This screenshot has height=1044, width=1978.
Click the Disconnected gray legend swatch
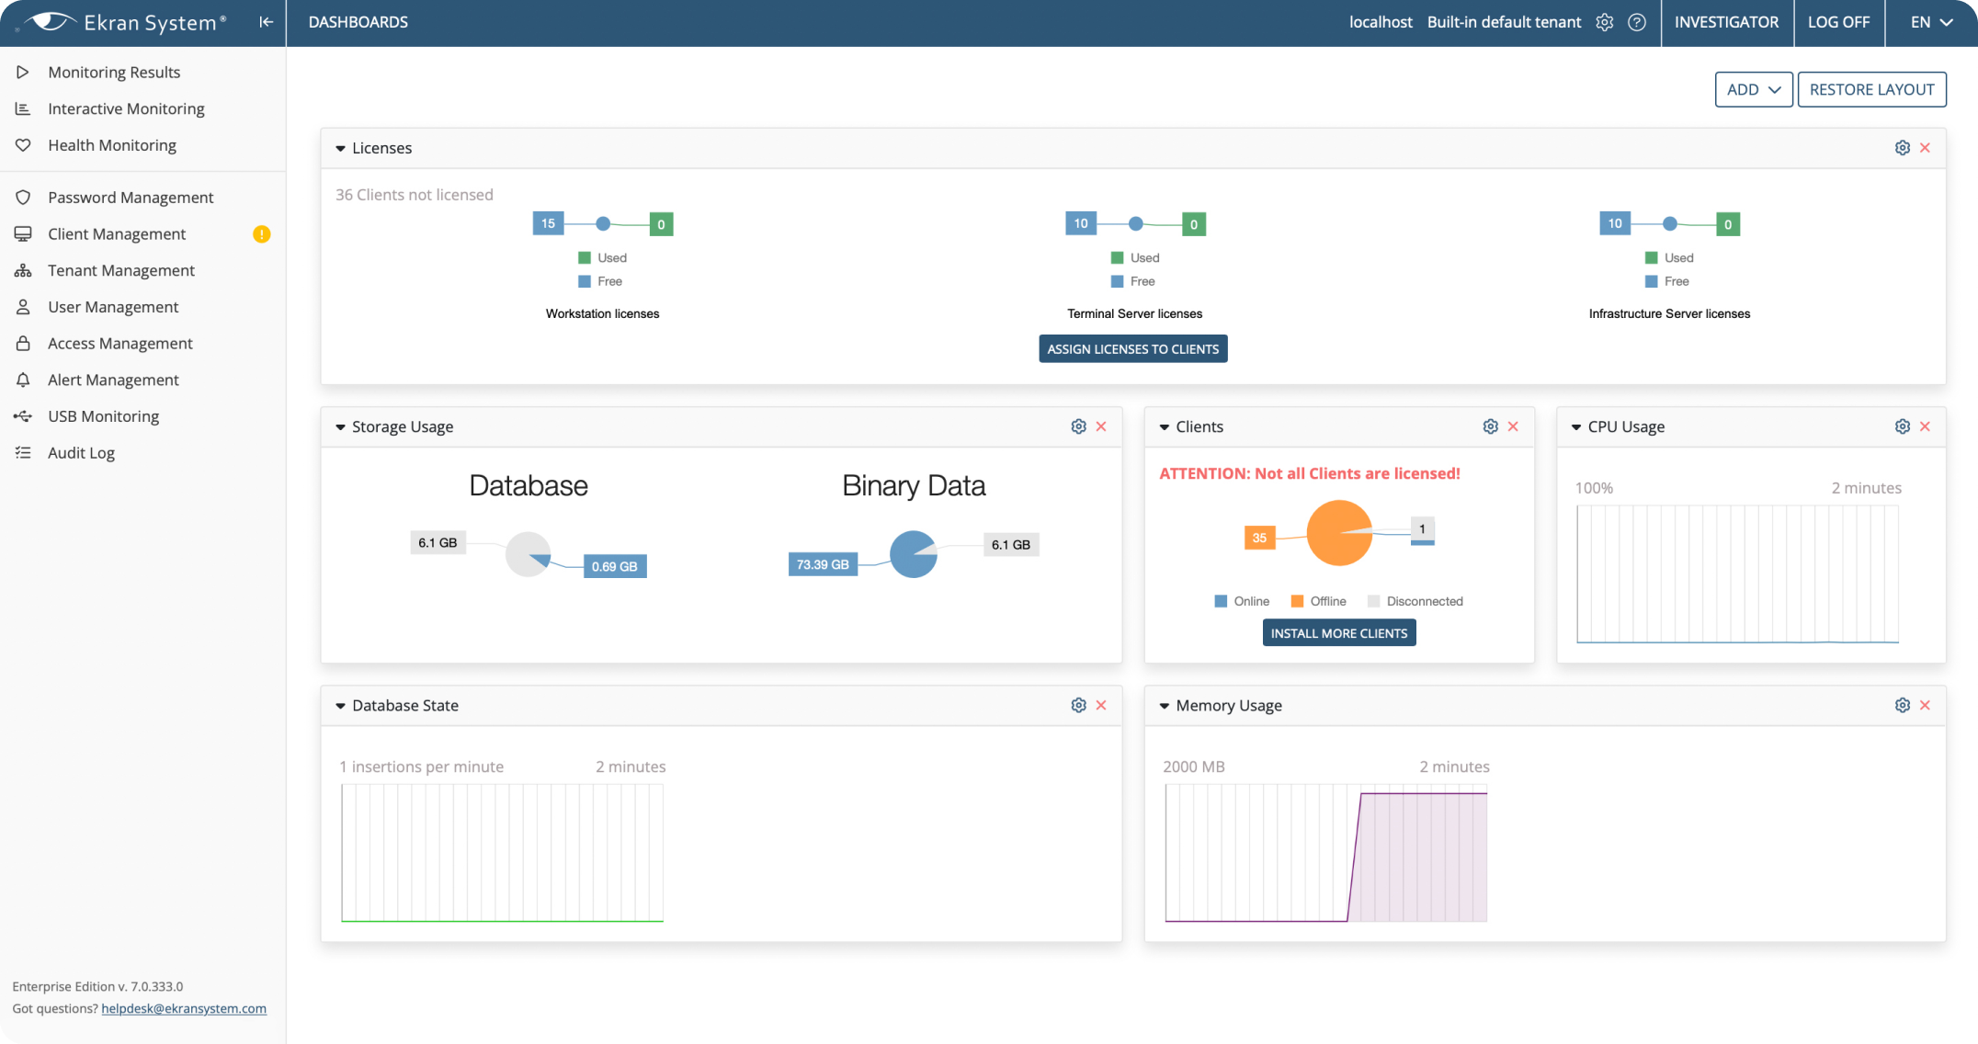(x=1373, y=601)
